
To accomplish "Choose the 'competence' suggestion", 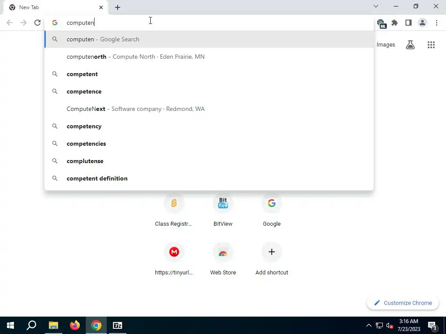I will 209,91.
